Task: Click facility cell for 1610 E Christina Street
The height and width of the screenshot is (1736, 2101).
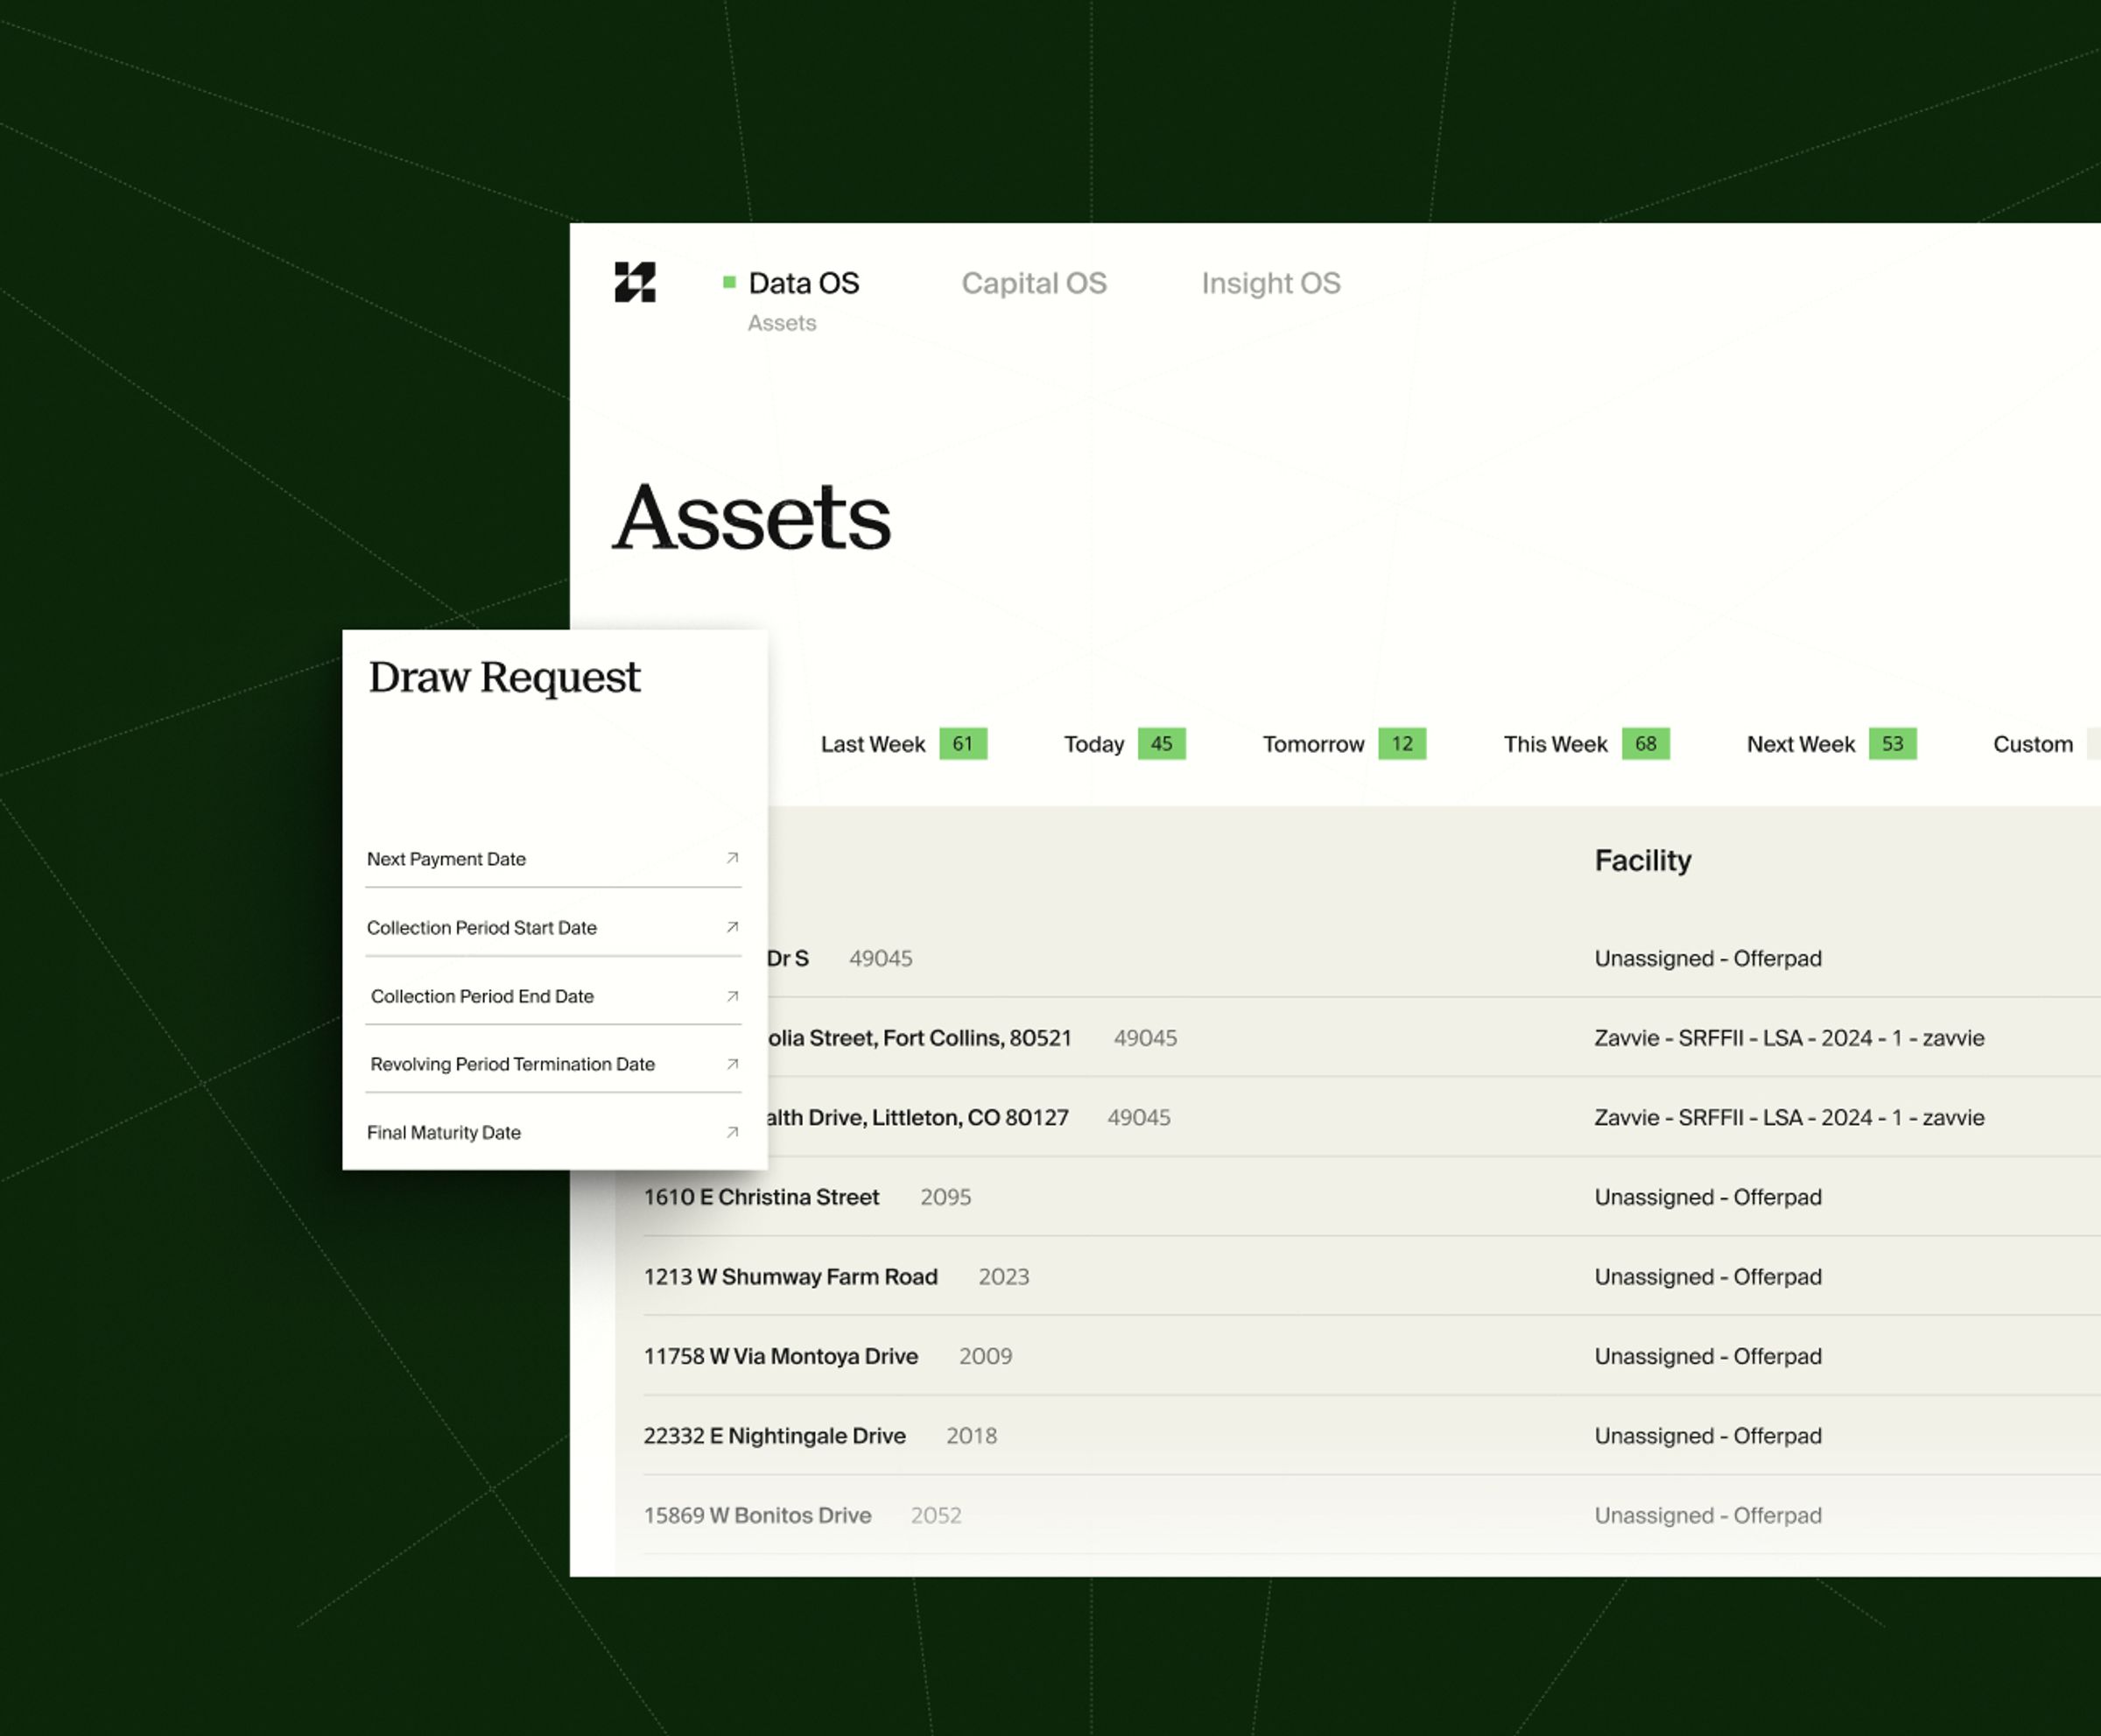Action: tap(1708, 1197)
